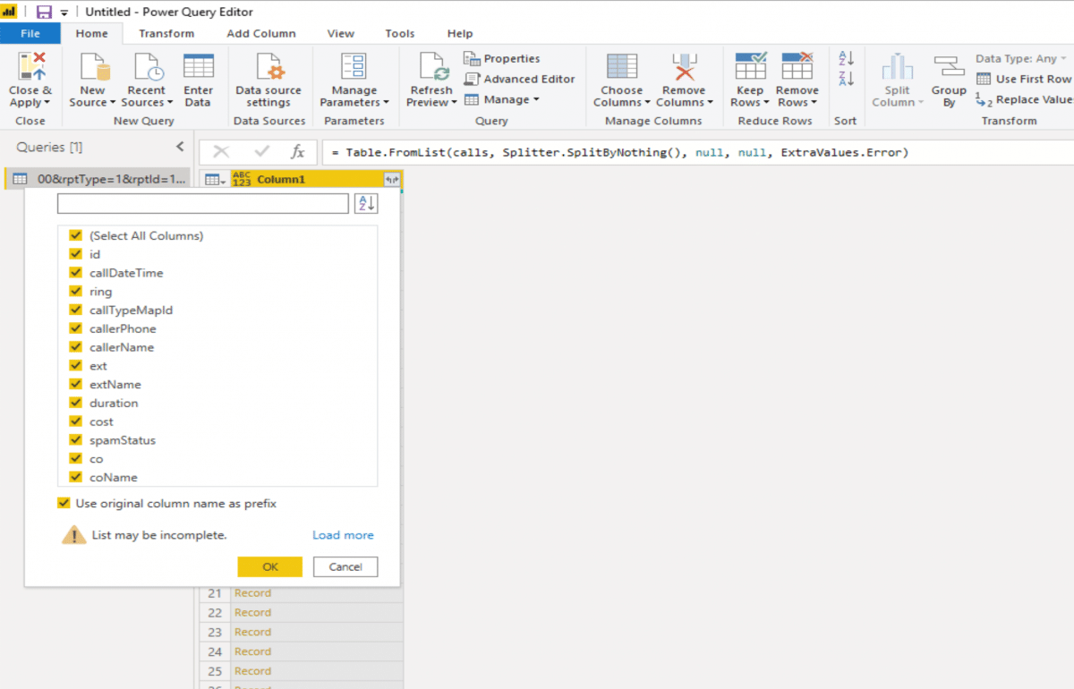Open the Add Column tab
Image resolution: width=1074 pixels, height=689 pixels.
[260, 33]
